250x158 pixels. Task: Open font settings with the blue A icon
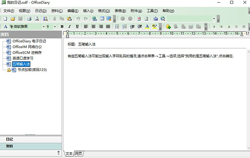pos(5,27)
